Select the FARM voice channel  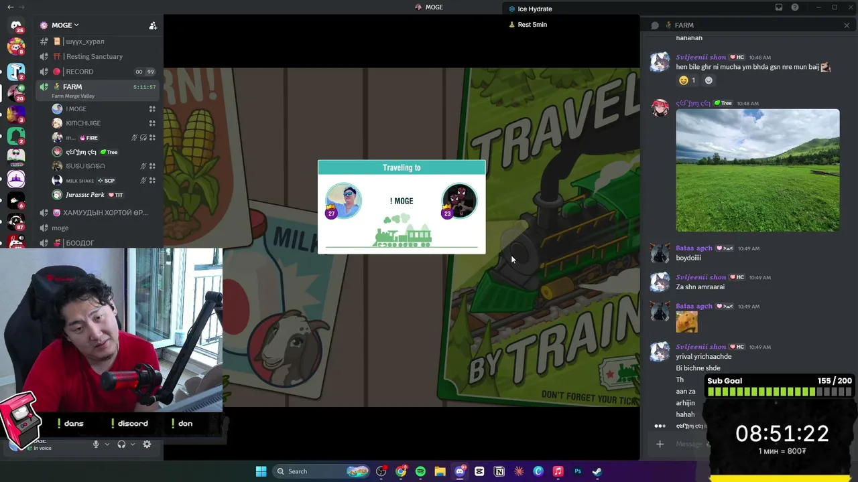coord(98,90)
